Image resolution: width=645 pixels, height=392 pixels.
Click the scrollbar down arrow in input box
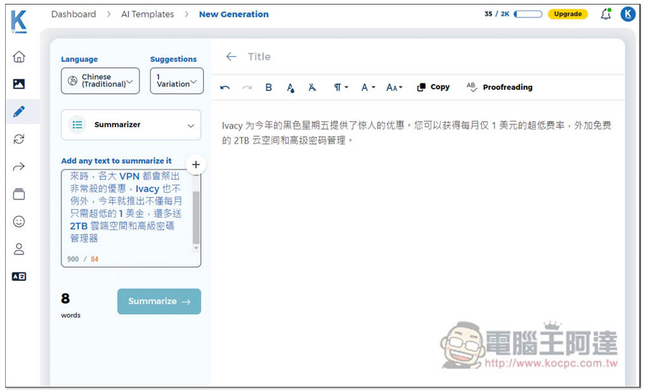196,248
